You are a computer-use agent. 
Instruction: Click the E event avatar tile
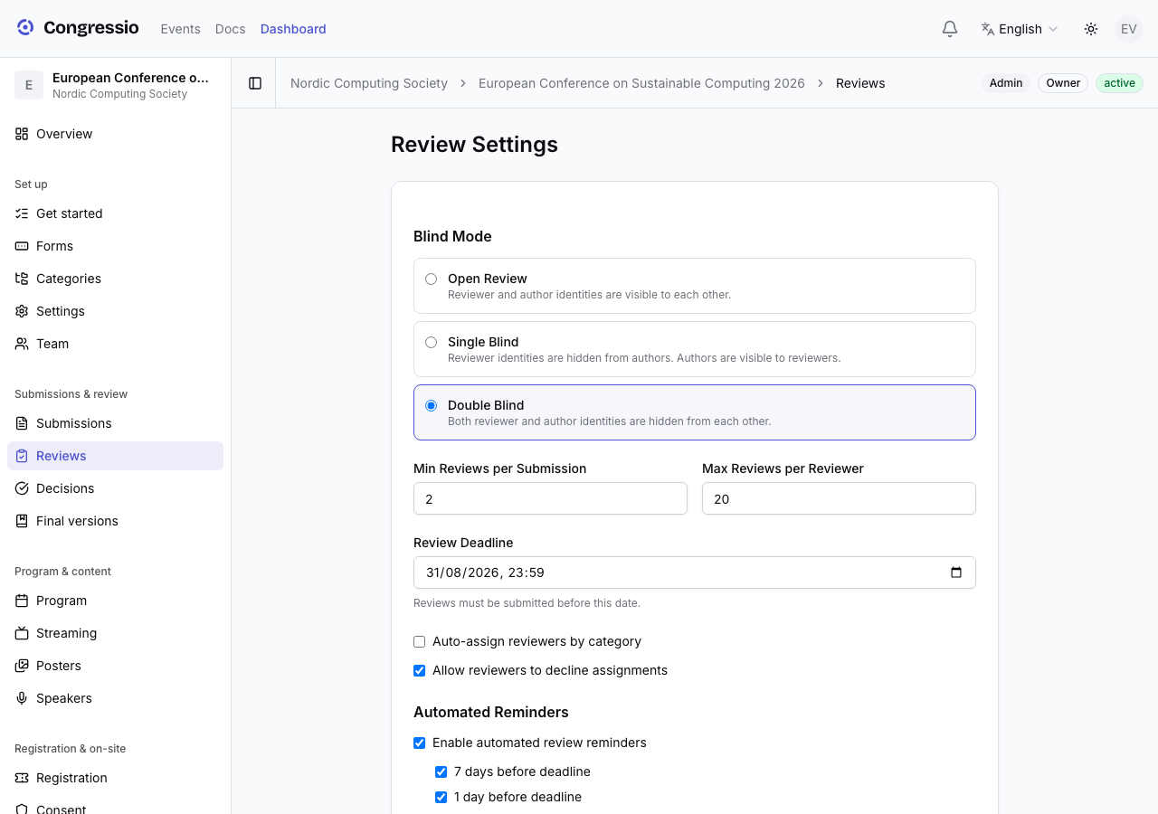click(29, 85)
